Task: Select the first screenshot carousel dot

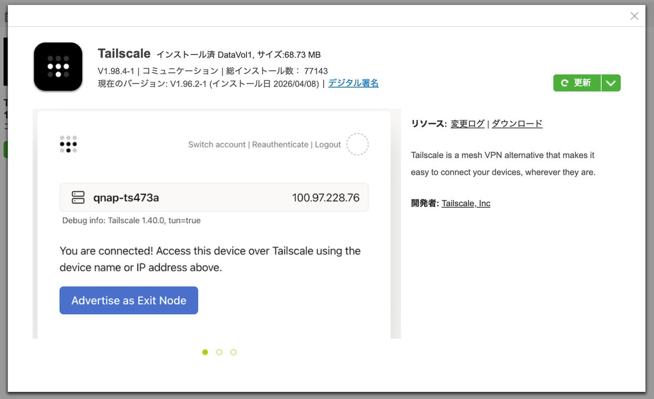Action: 205,352
